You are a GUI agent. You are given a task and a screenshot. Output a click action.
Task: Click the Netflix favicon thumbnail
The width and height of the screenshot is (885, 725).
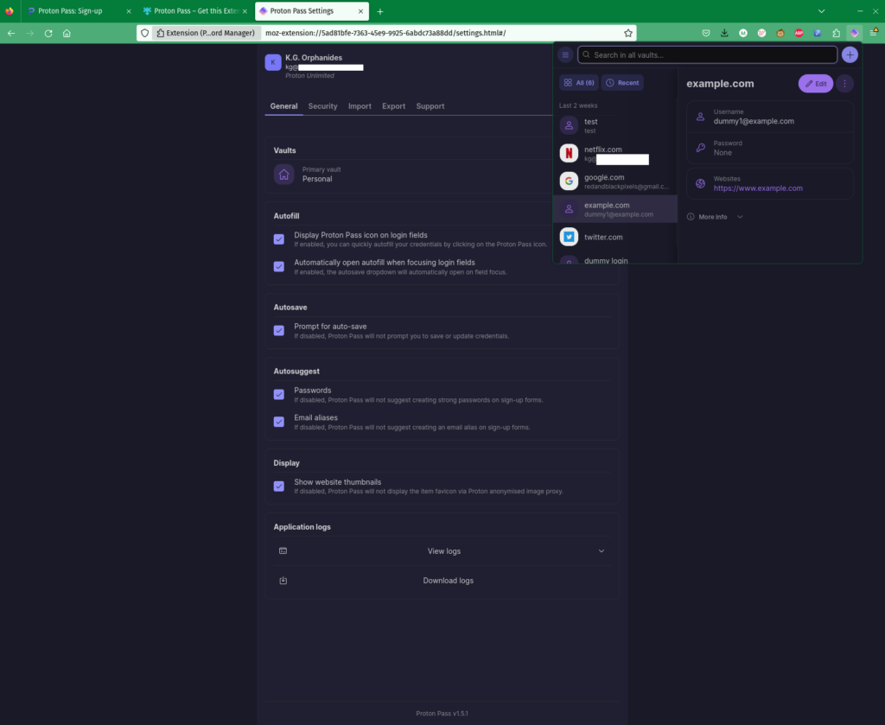[569, 153]
